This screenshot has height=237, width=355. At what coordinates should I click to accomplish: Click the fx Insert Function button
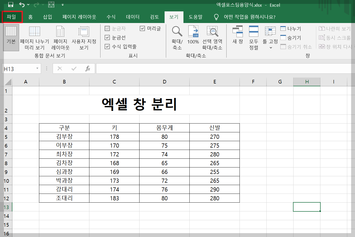pos(88,68)
